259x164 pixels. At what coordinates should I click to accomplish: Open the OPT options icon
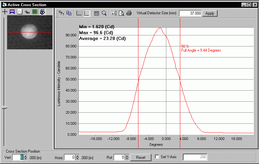pos(62,13)
